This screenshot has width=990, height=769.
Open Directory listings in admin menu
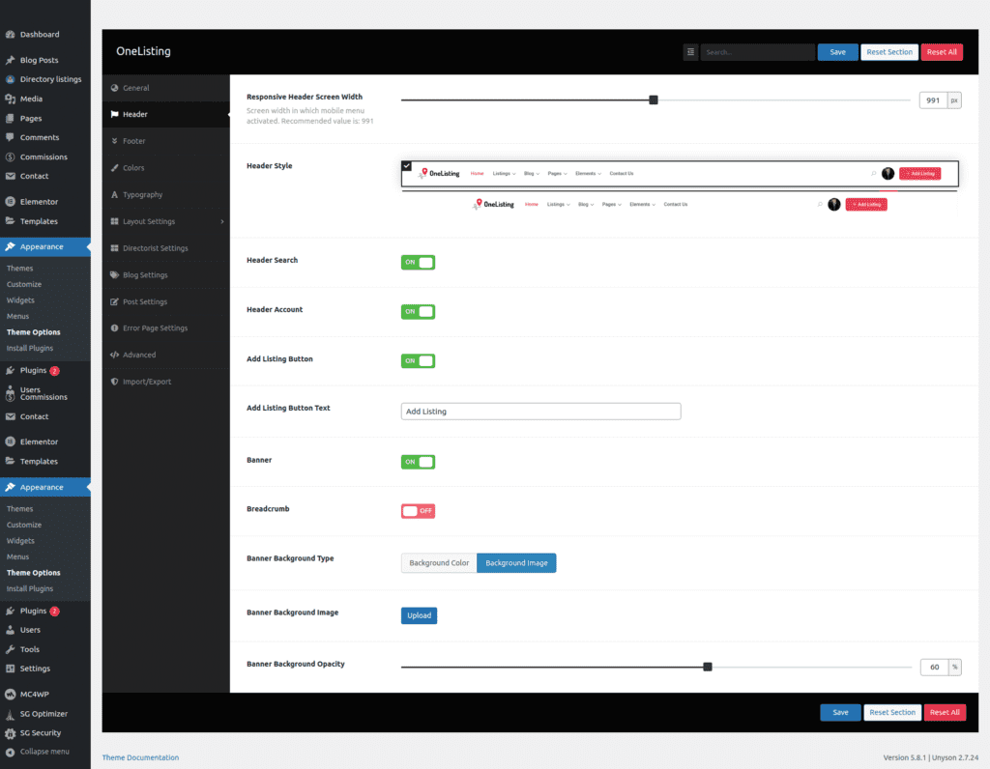50,79
